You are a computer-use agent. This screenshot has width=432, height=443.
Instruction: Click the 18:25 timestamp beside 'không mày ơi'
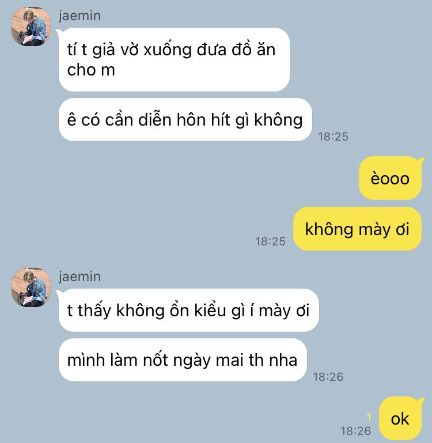pos(270,241)
